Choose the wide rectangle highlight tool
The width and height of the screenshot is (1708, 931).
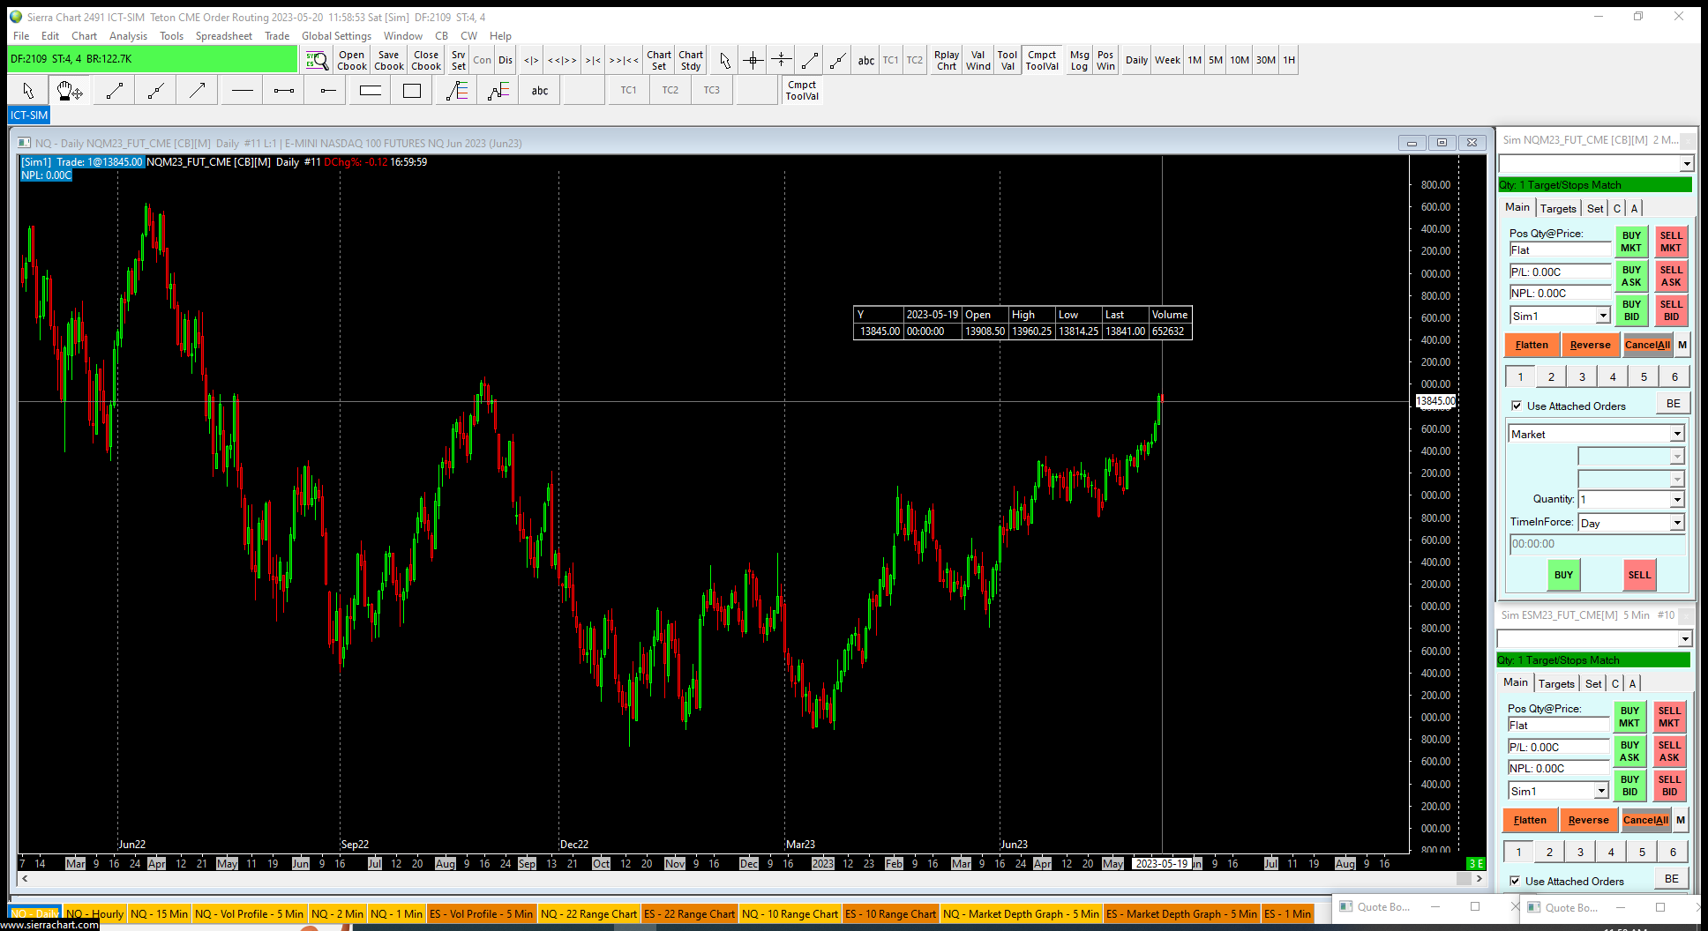371,90
